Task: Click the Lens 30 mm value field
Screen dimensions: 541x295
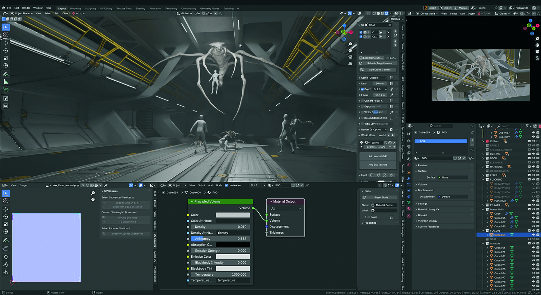Action: pyautogui.click(x=379, y=84)
